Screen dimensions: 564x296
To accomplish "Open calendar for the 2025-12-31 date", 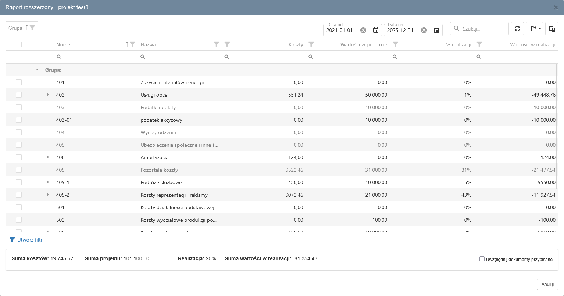I will point(436,30).
